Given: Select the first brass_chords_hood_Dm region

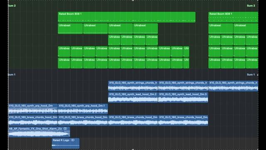Looking at the screenshot, I should 33,120.
